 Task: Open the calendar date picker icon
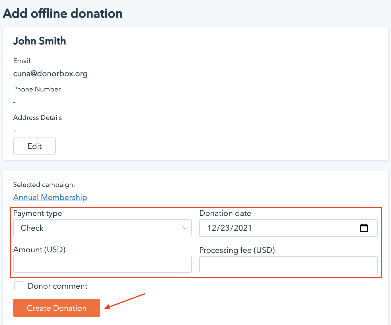point(364,228)
